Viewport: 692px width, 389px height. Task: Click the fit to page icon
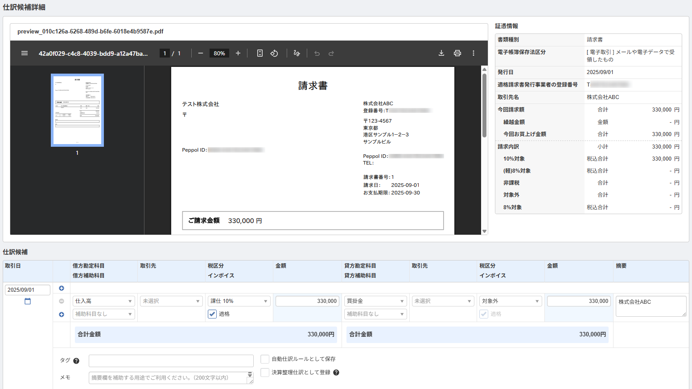point(260,53)
